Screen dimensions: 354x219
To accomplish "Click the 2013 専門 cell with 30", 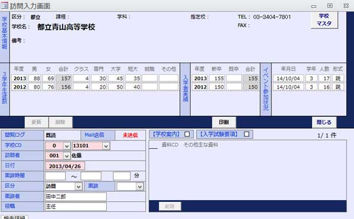I will click(99, 79).
